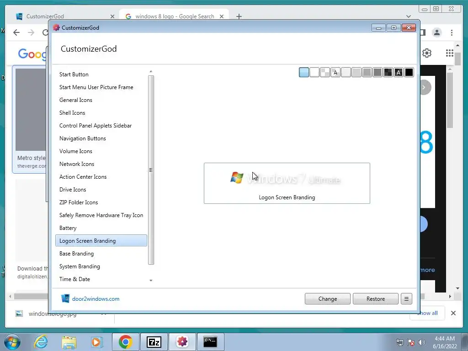Launch Internet Explorer from taskbar
This screenshot has height=351, width=468.
click(x=41, y=342)
